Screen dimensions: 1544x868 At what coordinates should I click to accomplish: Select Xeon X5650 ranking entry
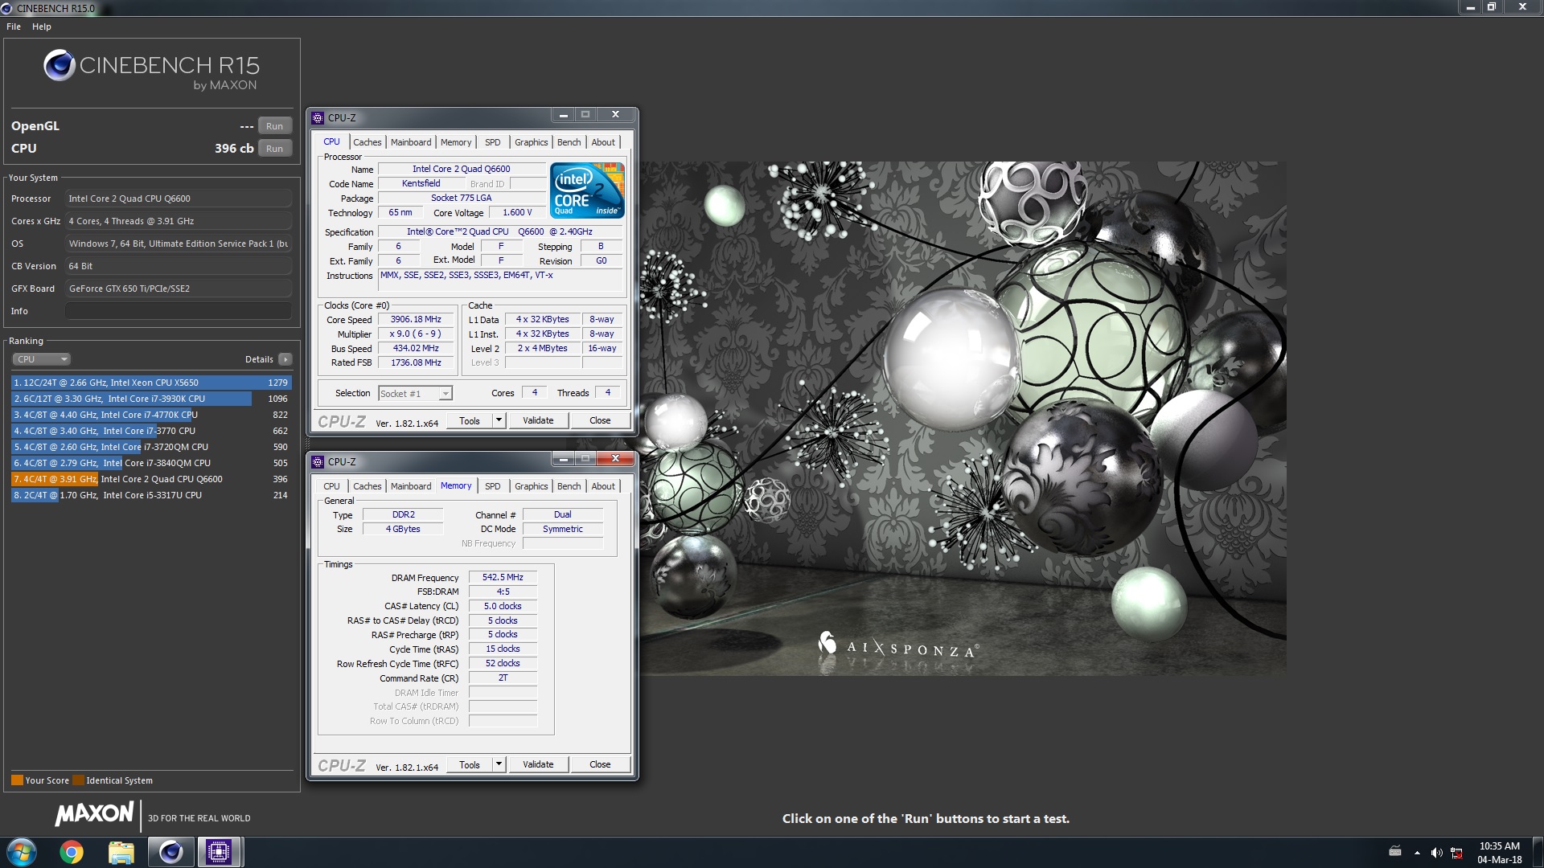151,383
